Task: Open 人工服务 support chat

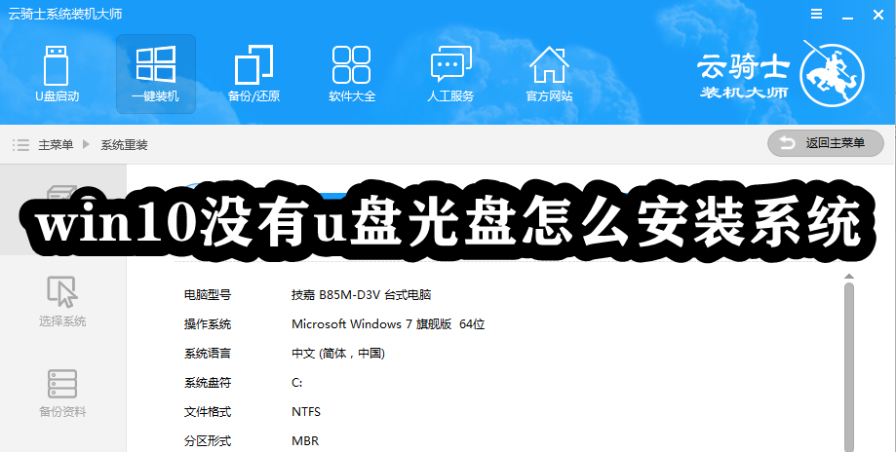Action: point(450,74)
